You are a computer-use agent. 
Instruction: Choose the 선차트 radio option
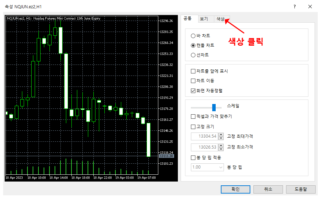pos(193,55)
